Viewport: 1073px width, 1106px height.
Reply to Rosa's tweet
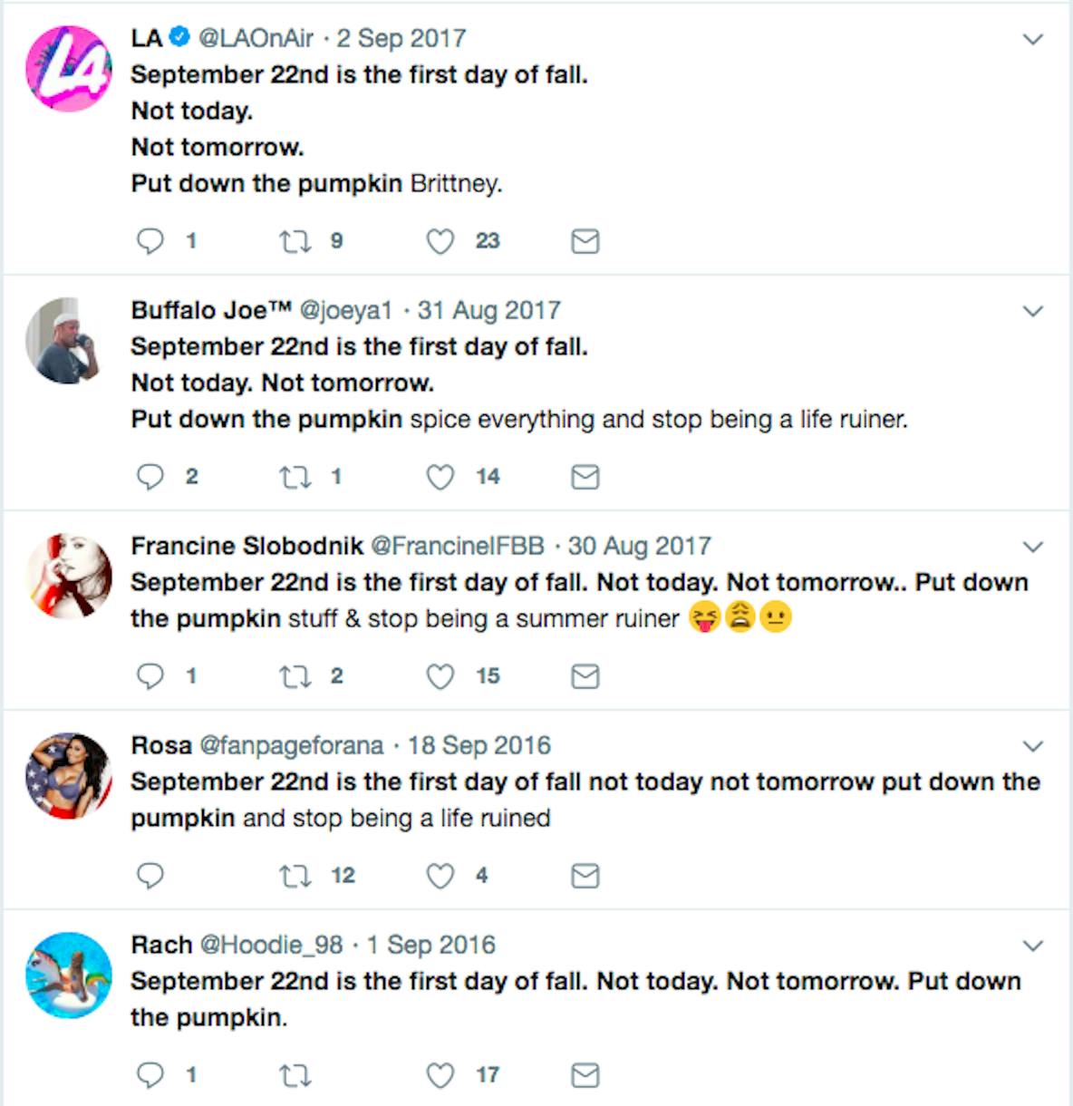point(150,876)
